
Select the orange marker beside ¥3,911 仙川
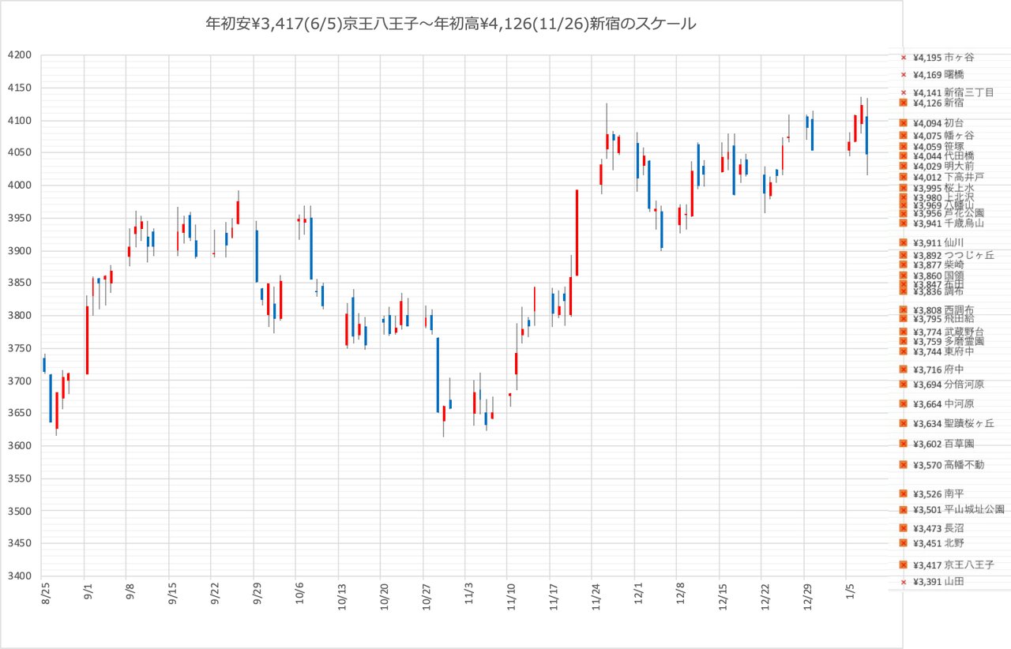(x=904, y=242)
